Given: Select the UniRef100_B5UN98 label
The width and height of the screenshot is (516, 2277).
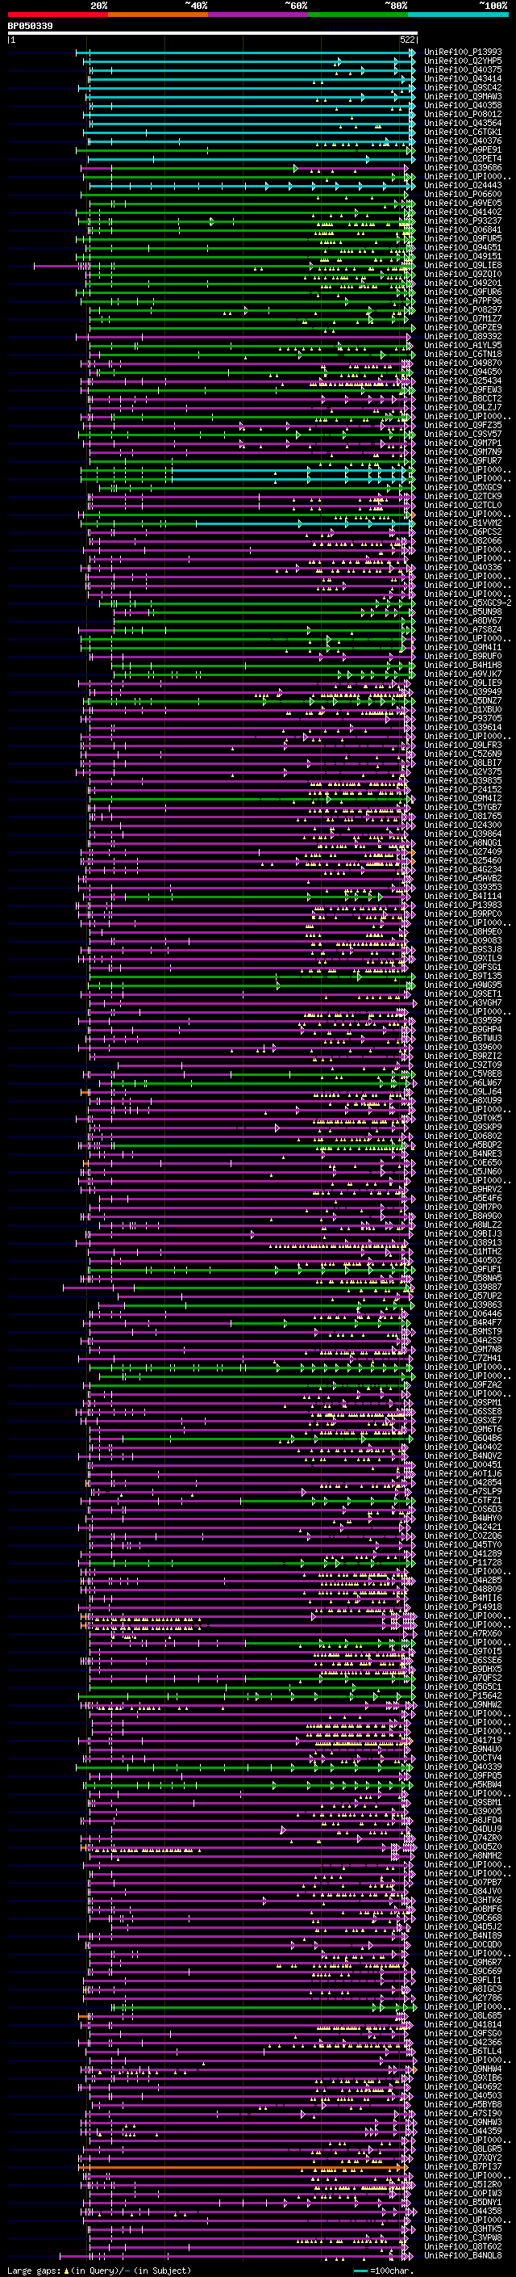Looking at the screenshot, I should (x=463, y=611).
